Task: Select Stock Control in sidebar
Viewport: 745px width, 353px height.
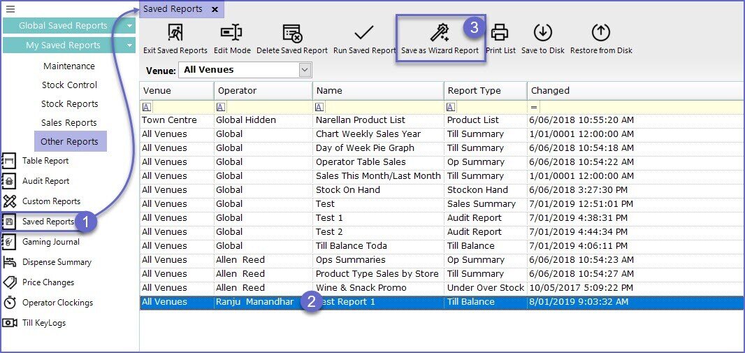Action: pos(69,85)
